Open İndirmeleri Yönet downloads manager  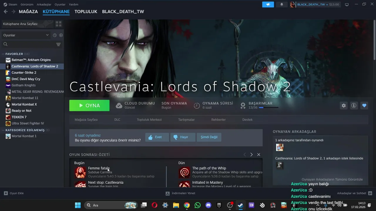(x=180, y=193)
